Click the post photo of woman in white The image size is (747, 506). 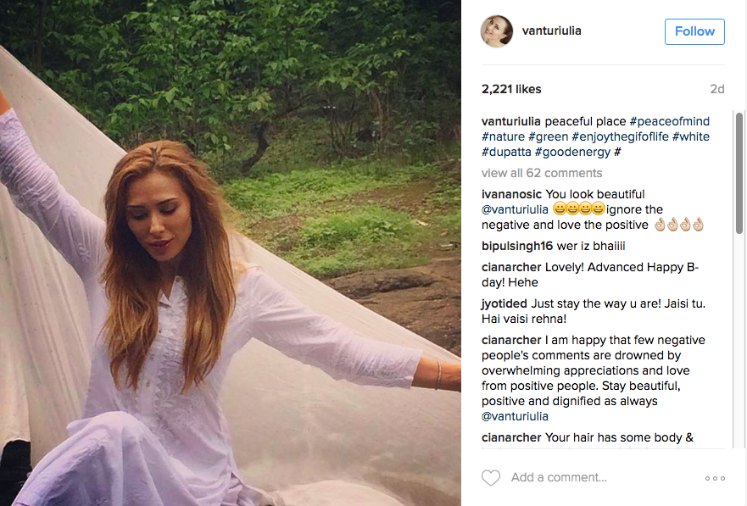[x=231, y=253]
